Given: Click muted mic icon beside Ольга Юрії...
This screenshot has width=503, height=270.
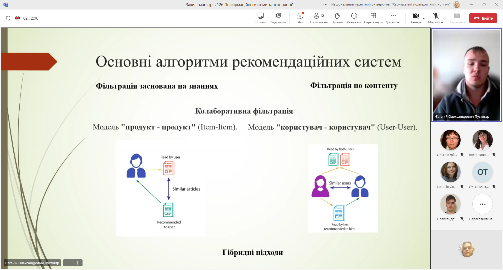Looking at the screenshot, I should coord(462,155).
